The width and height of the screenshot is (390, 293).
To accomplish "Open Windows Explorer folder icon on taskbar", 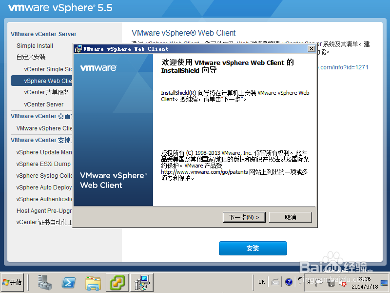I will coord(93,283).
